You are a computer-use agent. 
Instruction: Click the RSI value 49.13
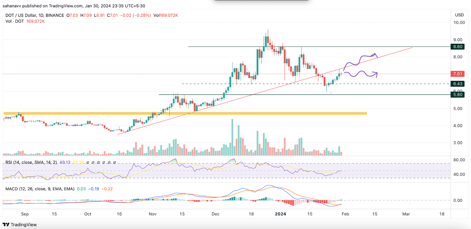[65, 162]
